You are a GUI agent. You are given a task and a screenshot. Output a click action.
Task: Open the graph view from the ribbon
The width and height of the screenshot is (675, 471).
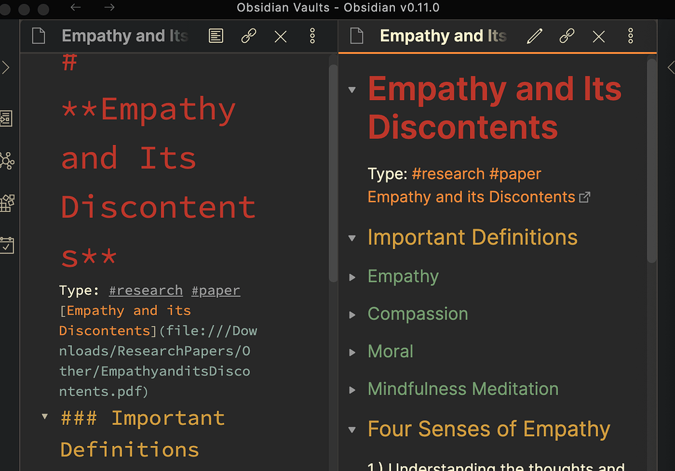coord(7,160)
